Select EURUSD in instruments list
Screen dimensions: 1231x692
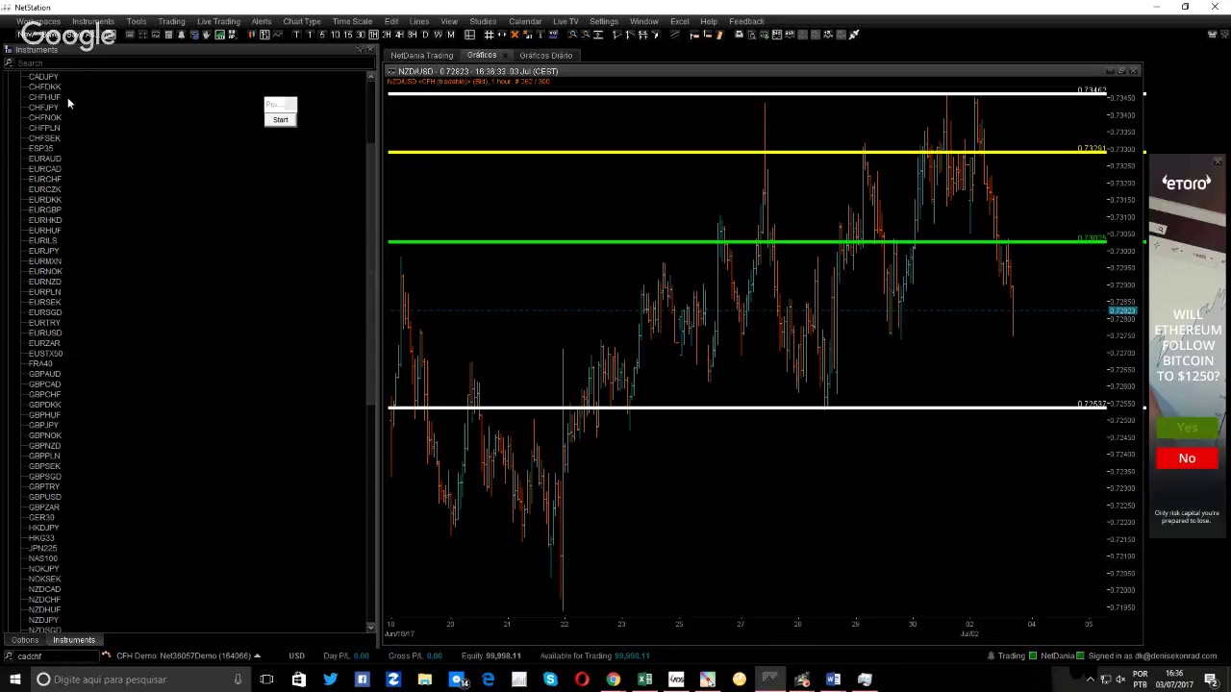point(44,333)
